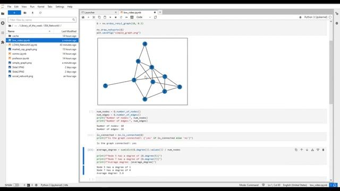
Task: Click the root folder icon in breadcrumb
Action: click(x=10, y=26)
